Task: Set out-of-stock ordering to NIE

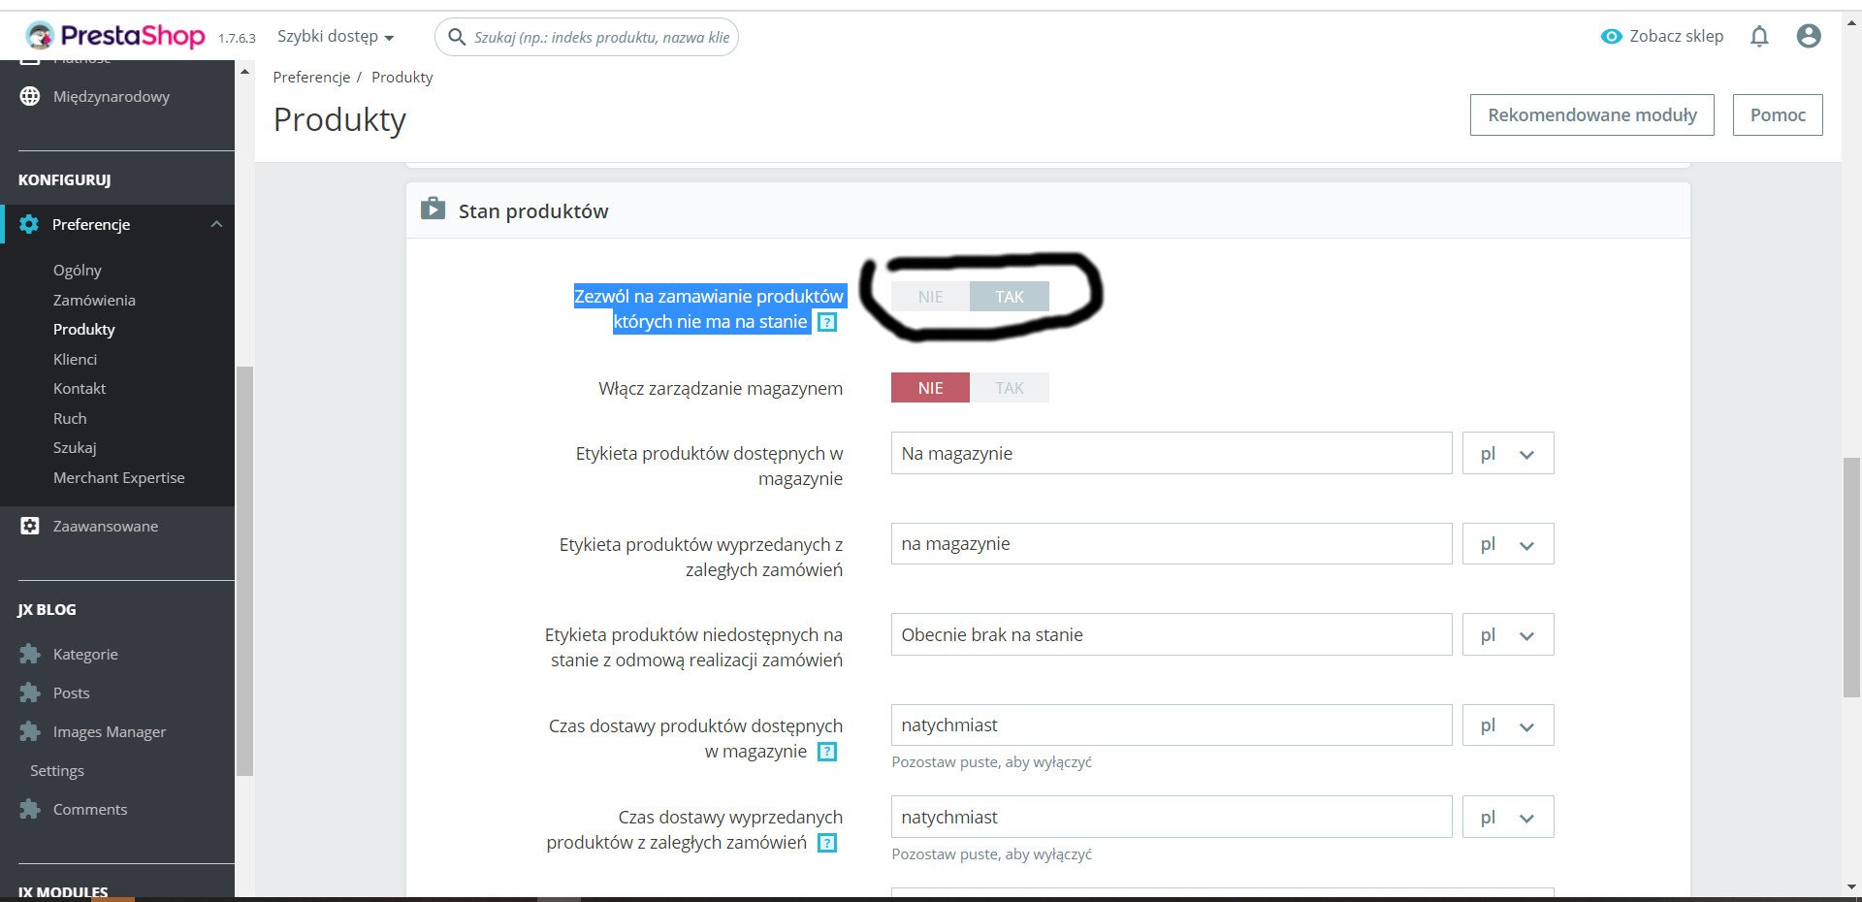Action: (x=930, y=297)
